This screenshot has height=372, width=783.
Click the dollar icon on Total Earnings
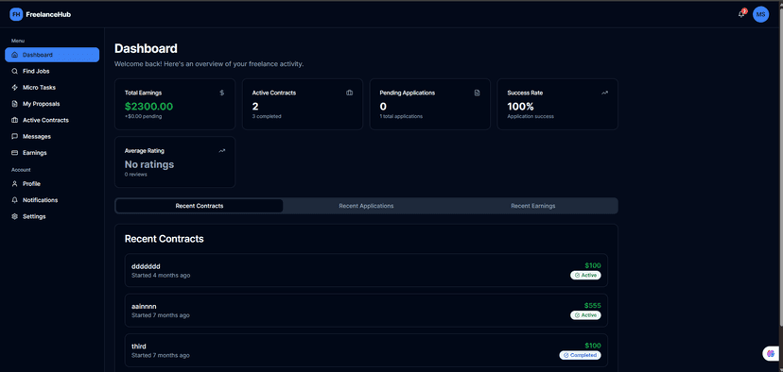221,93
